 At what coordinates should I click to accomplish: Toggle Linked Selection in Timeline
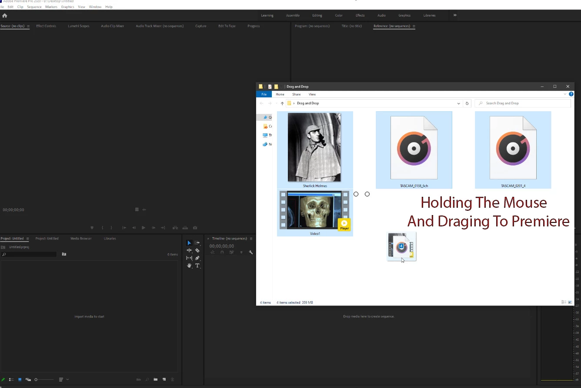tap(231, 252)
